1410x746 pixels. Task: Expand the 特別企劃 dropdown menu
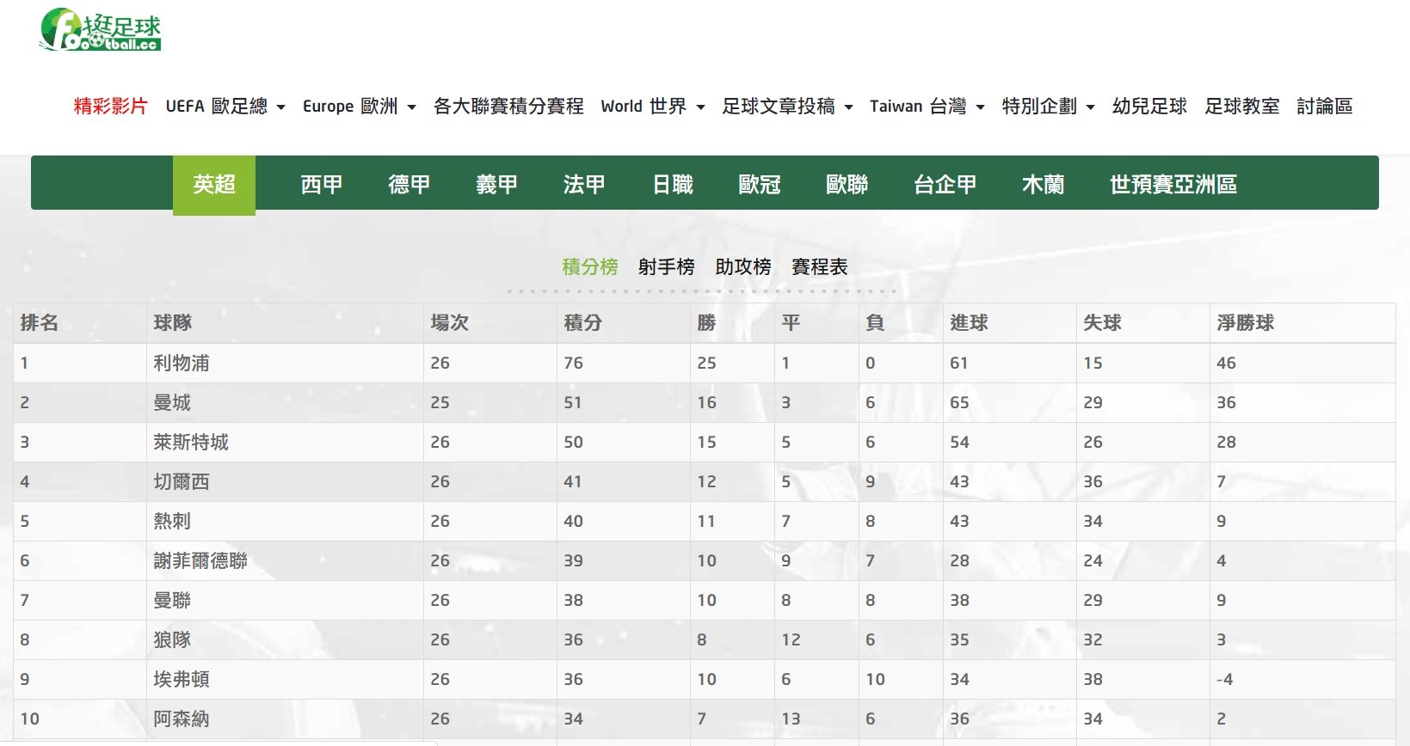(x=1049, y=107)
